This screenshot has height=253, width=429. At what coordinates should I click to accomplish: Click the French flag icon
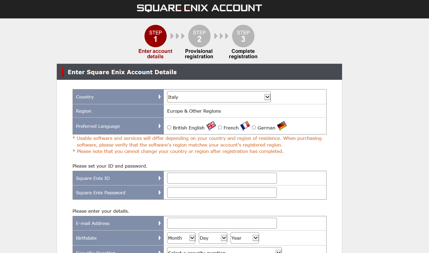(245, 126)
